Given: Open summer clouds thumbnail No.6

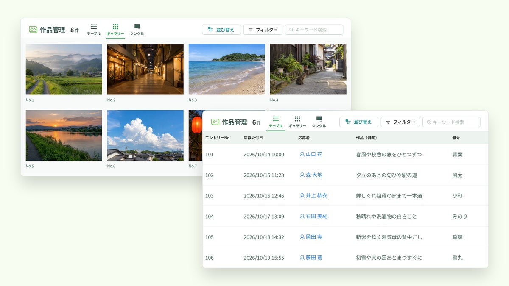Looking at the screenshot, I should point(145,135).
